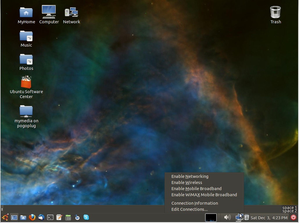Switch to workspace space 2

tap(289, 211)
